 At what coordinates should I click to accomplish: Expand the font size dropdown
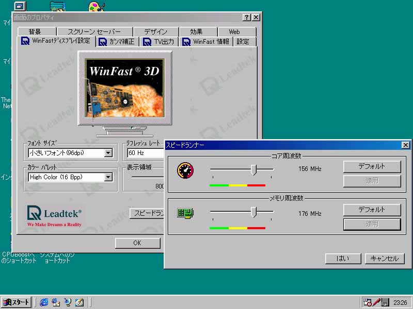tap(108, 153)
